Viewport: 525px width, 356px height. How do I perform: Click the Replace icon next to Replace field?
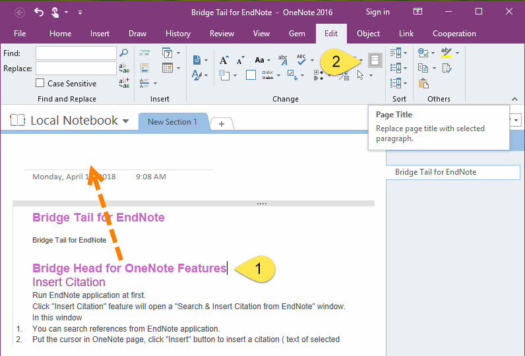(x=124, y=69)
